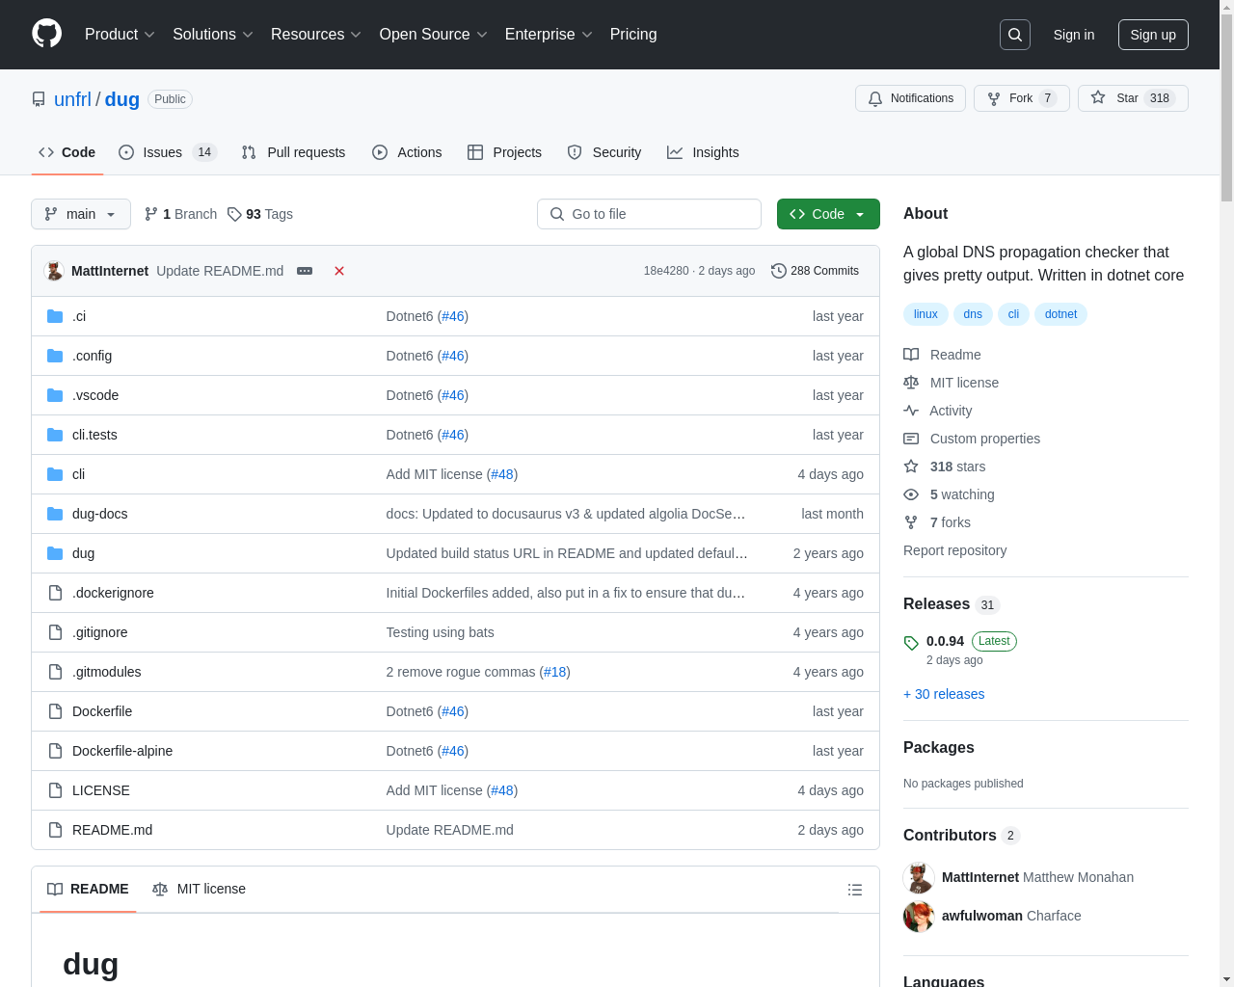Open MIT license link in About

[x=951, y=383]
